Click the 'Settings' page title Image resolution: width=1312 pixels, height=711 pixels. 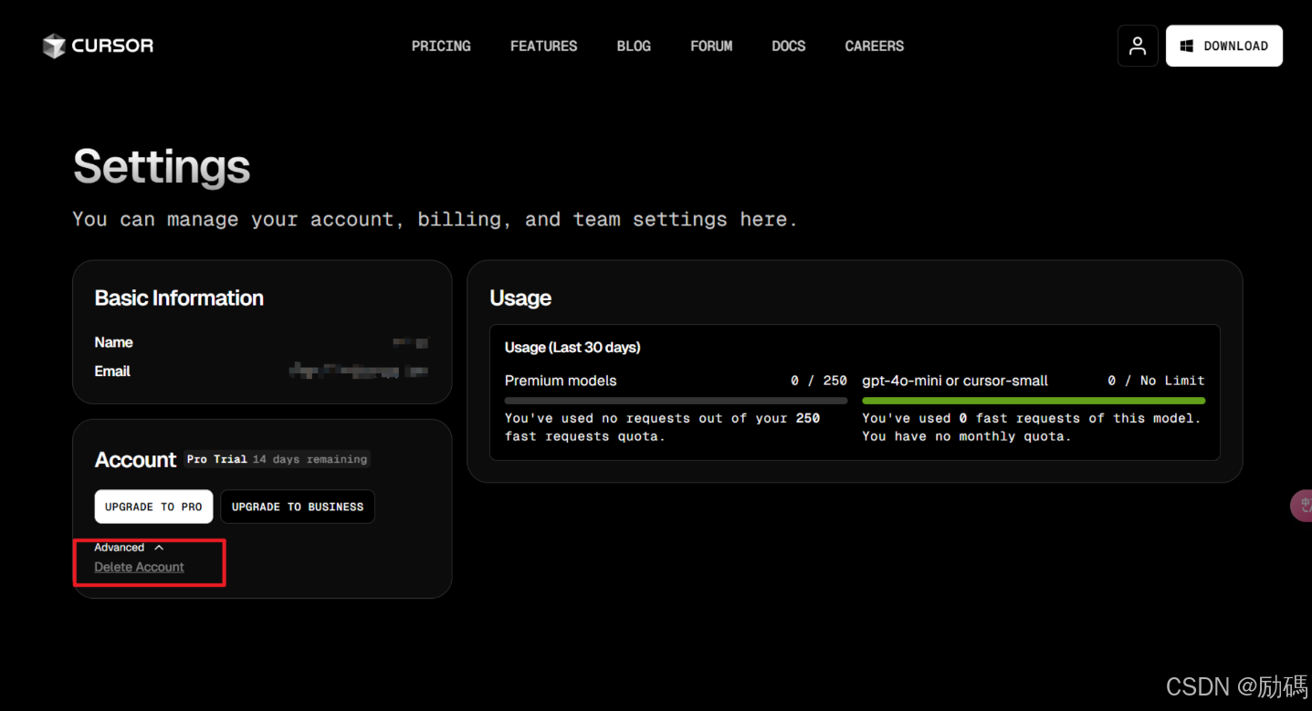point(162,167)
